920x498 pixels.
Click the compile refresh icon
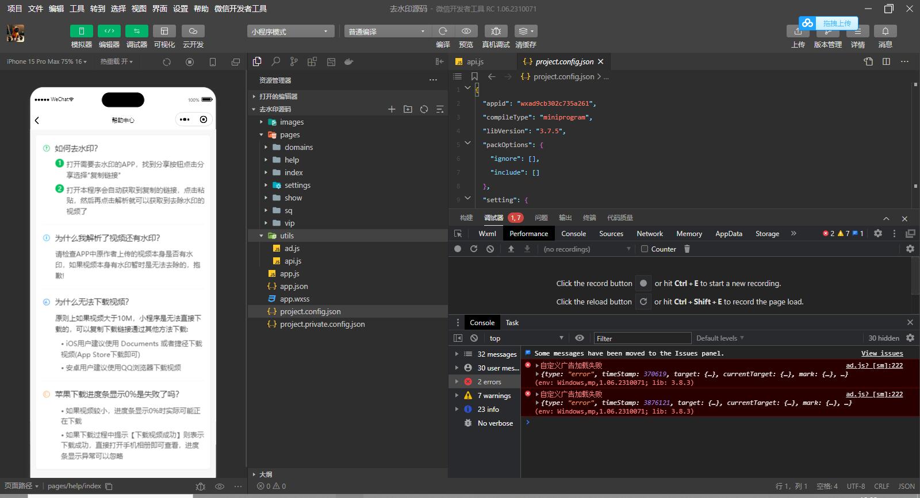(443, 31)
